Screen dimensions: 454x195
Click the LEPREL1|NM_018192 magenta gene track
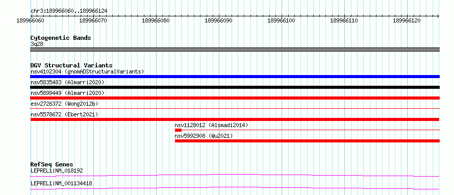click(x=235, y=175)
